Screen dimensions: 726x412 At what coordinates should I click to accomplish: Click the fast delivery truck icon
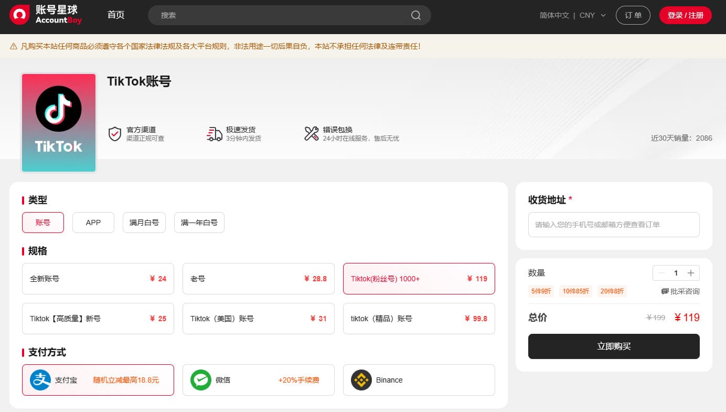point(214,134)
